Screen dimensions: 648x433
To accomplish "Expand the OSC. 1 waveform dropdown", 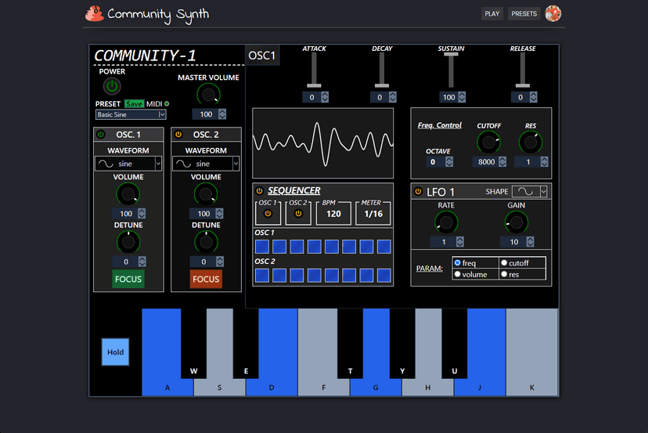I will click(x=128, y=164).
